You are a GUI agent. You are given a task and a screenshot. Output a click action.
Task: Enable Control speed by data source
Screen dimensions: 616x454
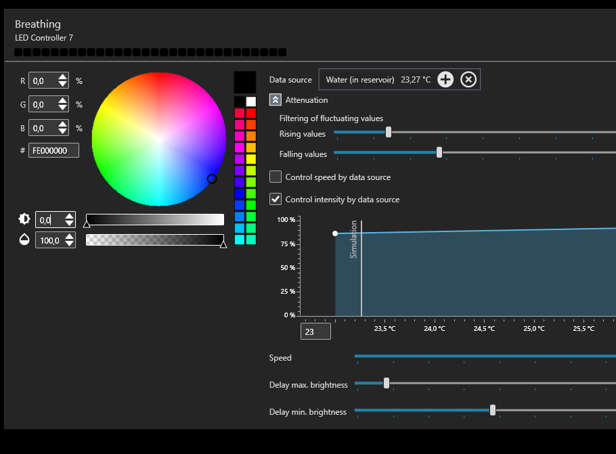pyautogui.click(x=276, y=177)
